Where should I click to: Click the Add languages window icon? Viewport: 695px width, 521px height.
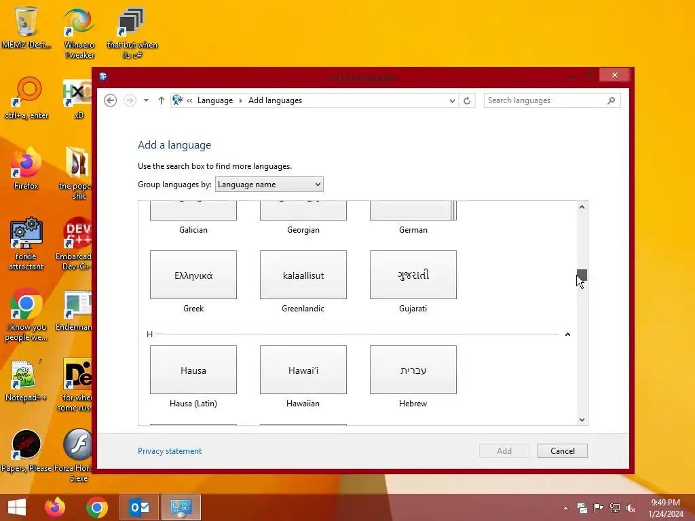103,77
